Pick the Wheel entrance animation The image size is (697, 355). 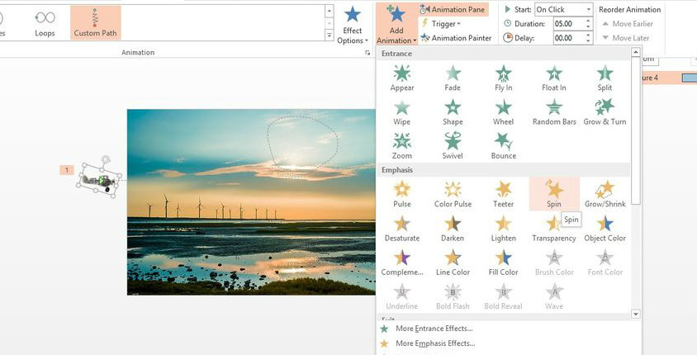[503, 112]
